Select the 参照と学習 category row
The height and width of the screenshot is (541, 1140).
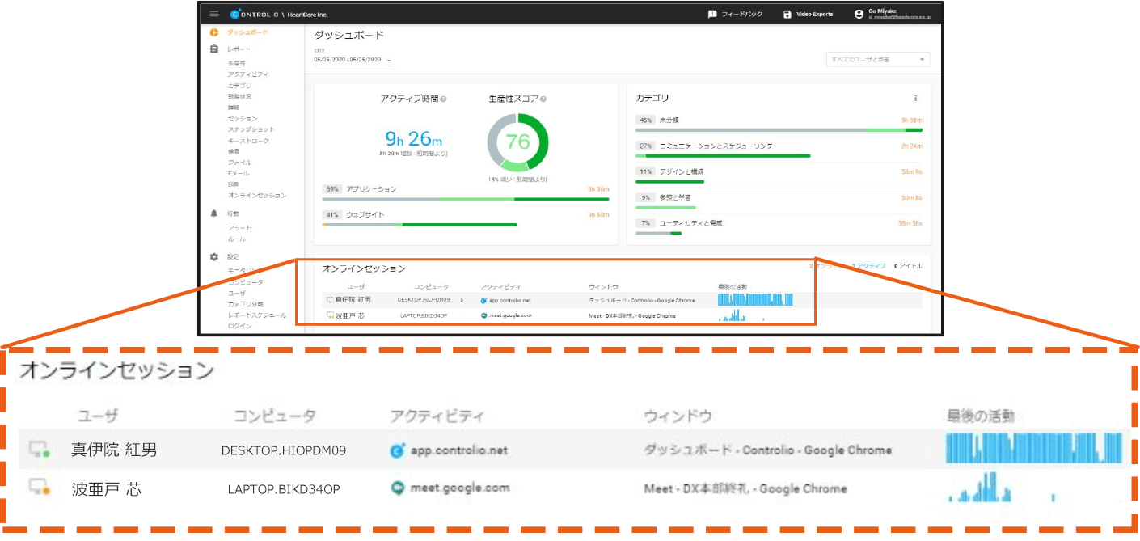(x=779, y=200)
